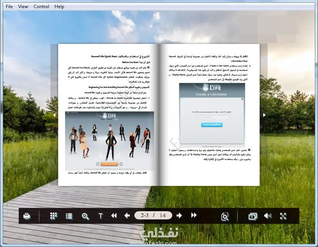Click the page number field showing 2-3
The height and width of the screenshot is (247, 318).
(x=145, y=215)
